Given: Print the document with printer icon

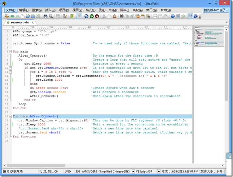Looking at the screenshot, I should [x=45, y=16].
